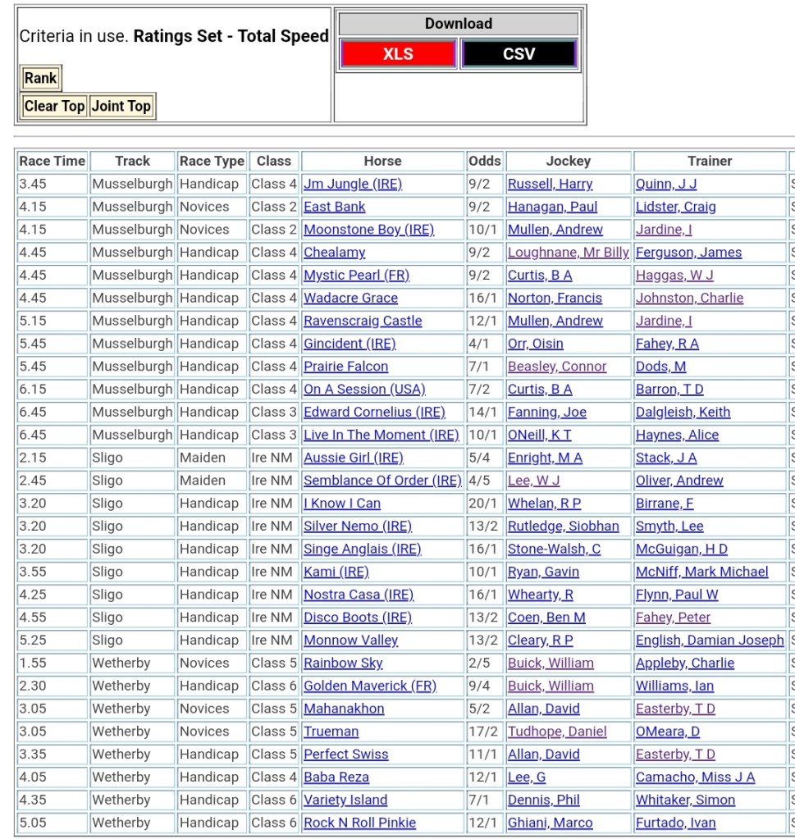Open jockey Tudhope, Daniel link

click(557, 732)
